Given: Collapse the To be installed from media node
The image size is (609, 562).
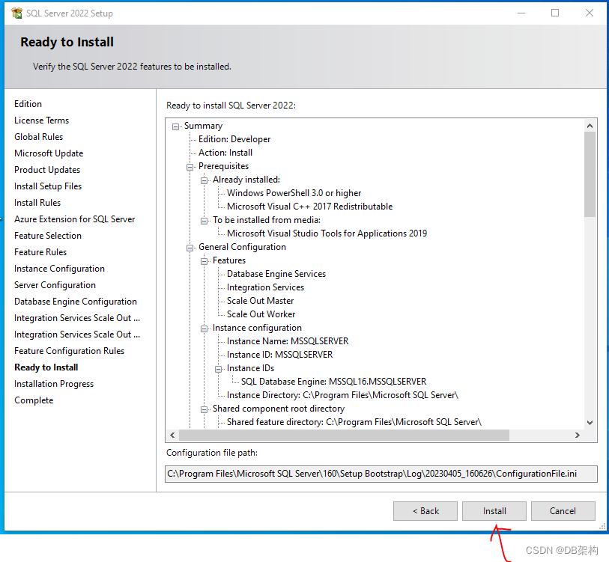Looking at the screenshot, I should point(203,219).
